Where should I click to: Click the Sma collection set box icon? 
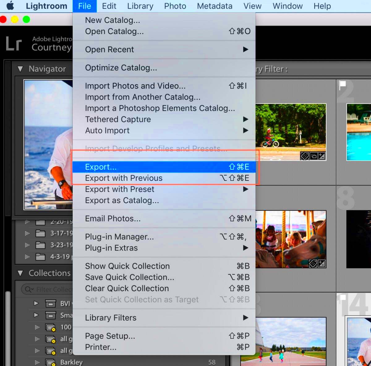pyautogui.click(x=50, y=315)
